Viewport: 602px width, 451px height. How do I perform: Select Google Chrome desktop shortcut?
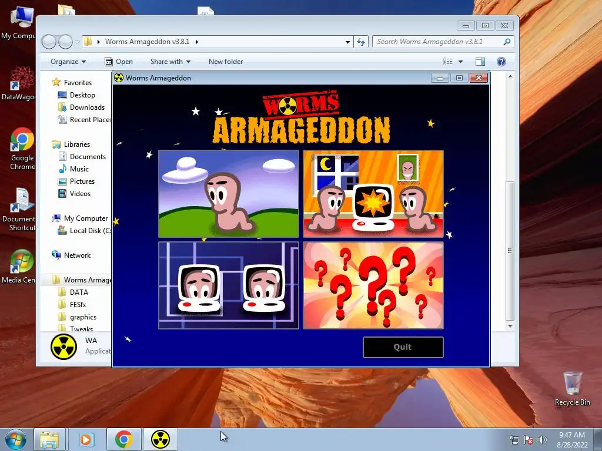(22, 149)
